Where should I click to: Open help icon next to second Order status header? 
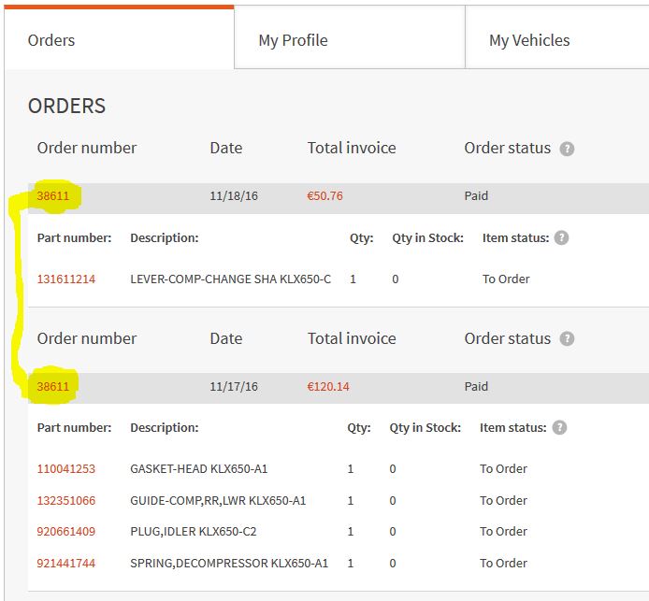[567, 339]
